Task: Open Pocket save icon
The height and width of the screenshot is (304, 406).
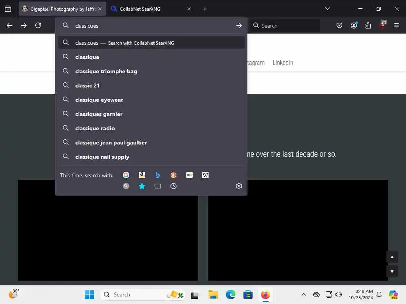Action: (x=339, y=25)
